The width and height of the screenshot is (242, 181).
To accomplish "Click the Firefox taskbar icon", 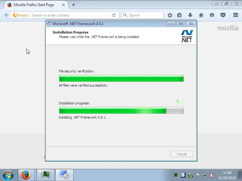I will pos(26,175).
